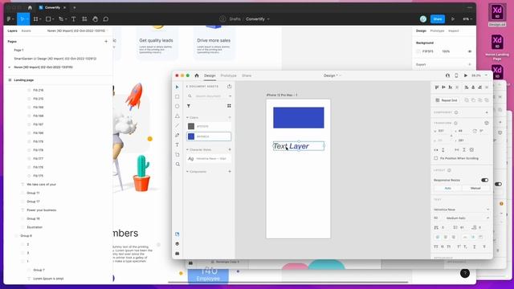The image size is (514, 289).
Task: Go to Figma home
Action: pyautogui.click(x=30, y=7)
